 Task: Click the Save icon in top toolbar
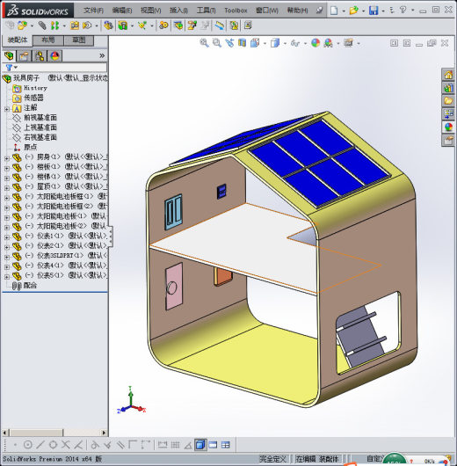374,11
